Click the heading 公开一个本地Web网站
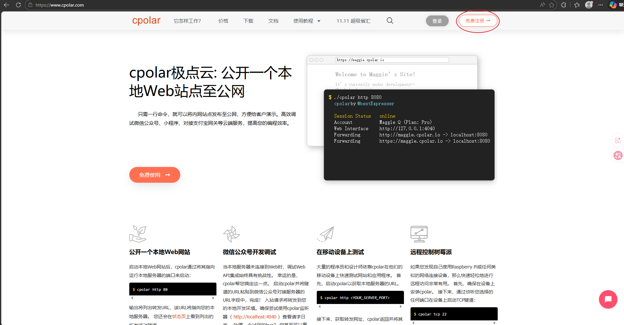Image resolution: width=624 pixels, height=325 pixels. (x=160, y=252)
